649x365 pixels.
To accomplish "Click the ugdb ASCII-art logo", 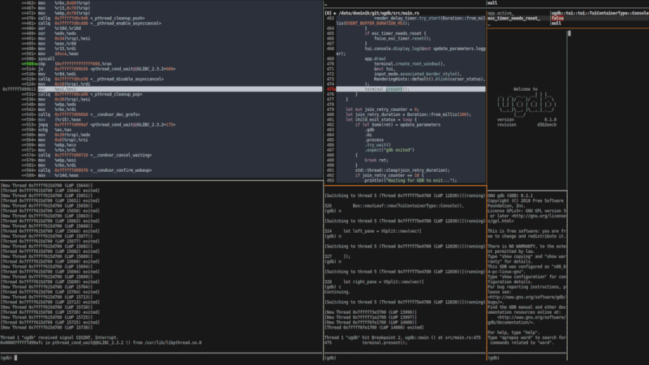I will point(527,105).
